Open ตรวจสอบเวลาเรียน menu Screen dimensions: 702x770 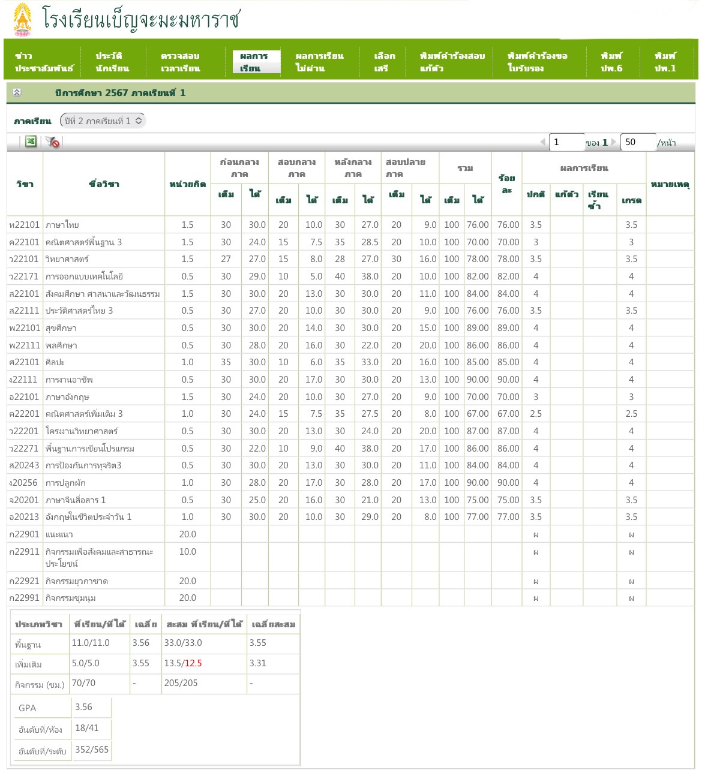click(x=181, y=62)
